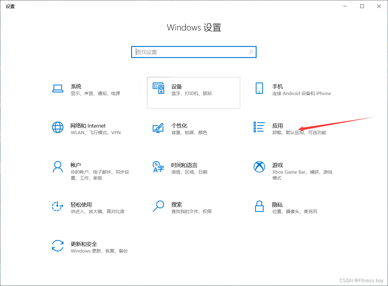Viewport: 388px width, 286px height.
Task: Open 轻松使用 settings title
Action: click(x=81, y=204)
